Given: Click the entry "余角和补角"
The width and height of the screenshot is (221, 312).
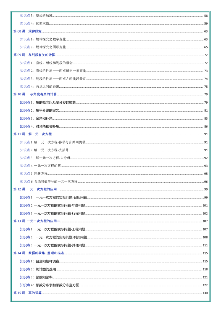Looking at the screenshot, I should coord(114,119).
